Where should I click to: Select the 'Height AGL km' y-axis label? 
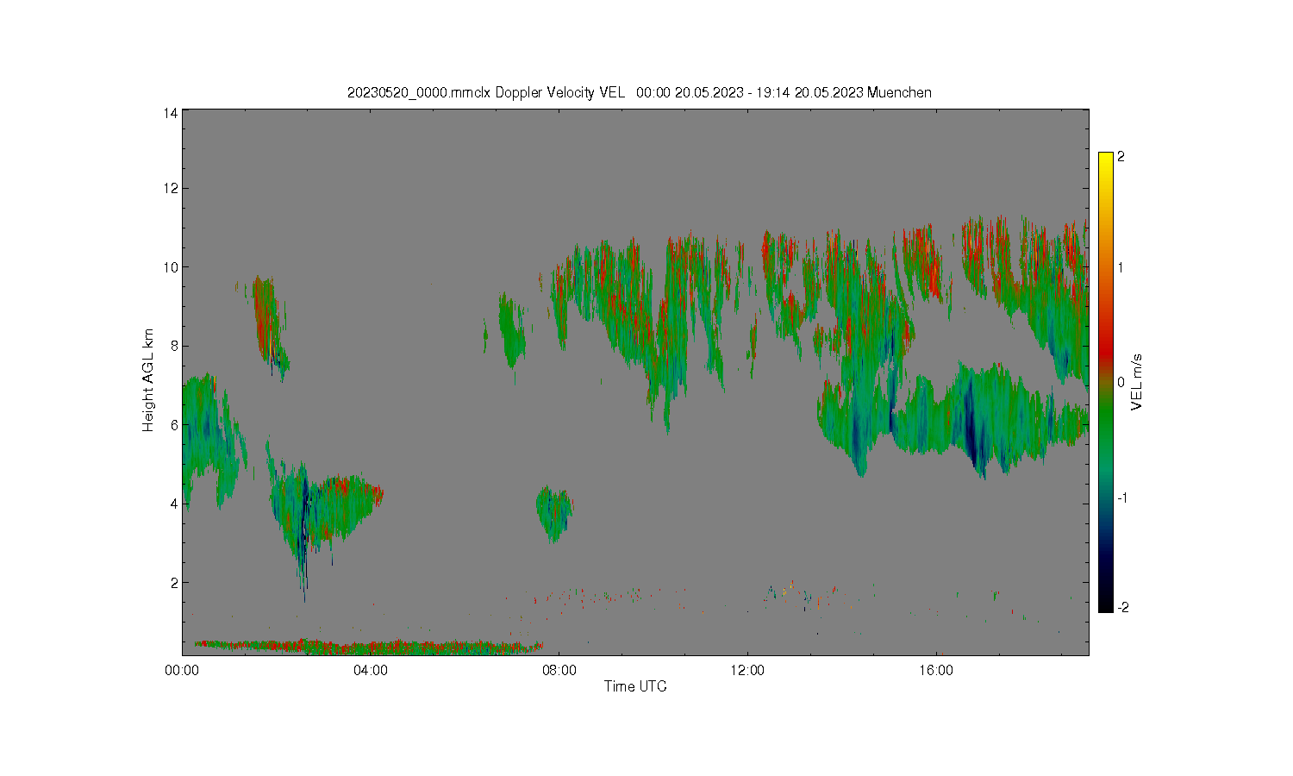(148, 380)
